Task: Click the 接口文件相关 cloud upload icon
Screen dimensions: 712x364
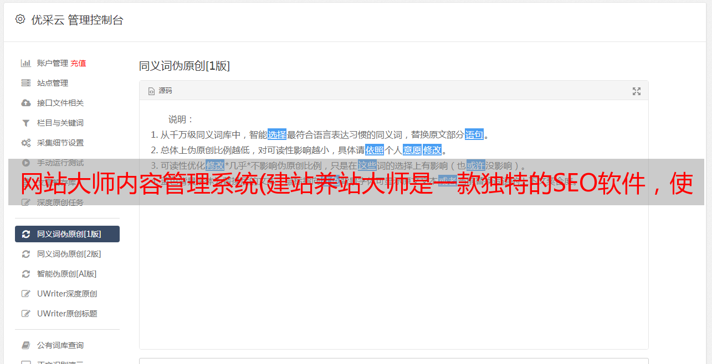Action: [x=25, y=103]
